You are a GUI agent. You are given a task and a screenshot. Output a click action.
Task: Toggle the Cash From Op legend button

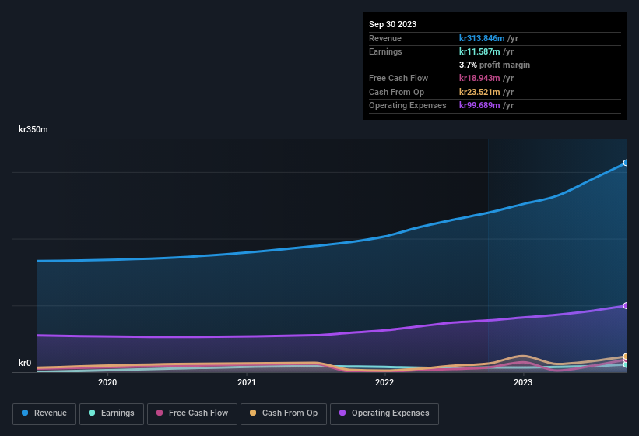283,413
